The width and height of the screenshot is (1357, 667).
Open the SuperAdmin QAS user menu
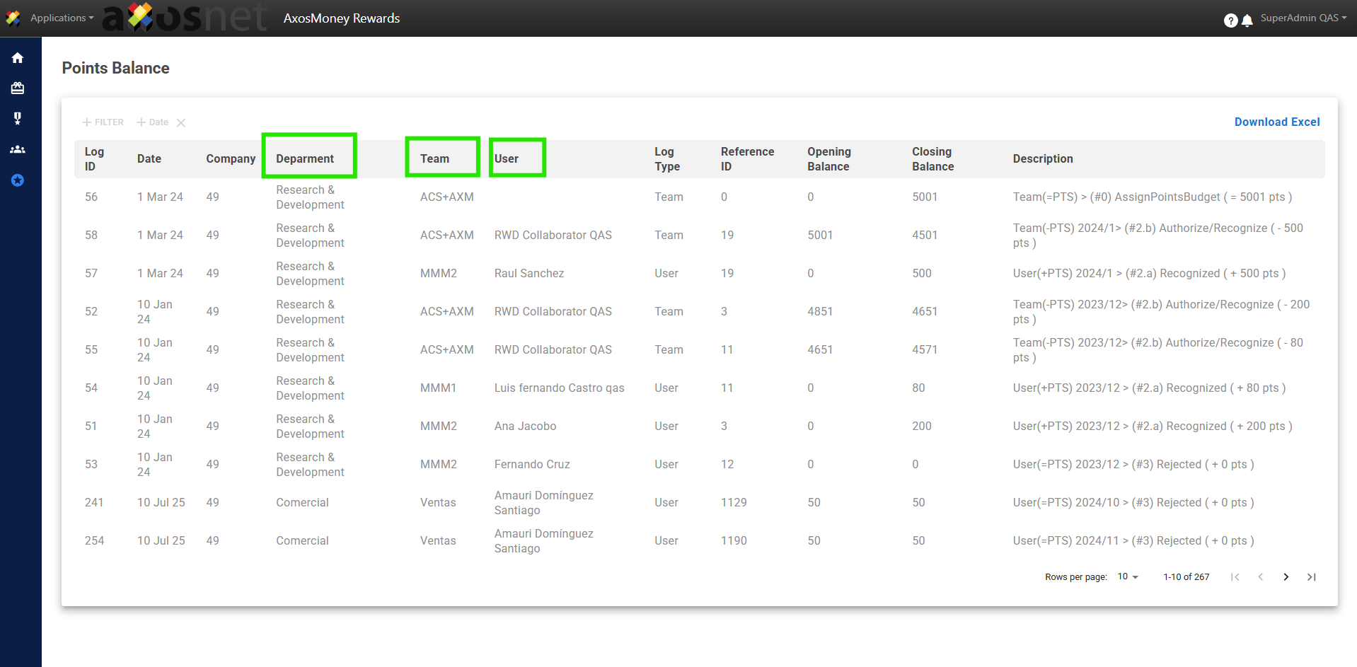click(x=1303, y=18)
